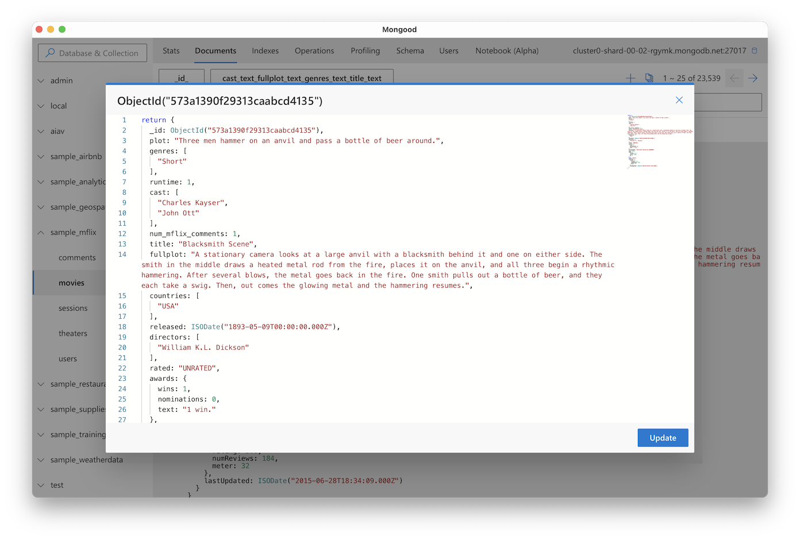Viewport: 800px width, 540px height.
Task: Toggle the sample_restaurants chevron
Action: (41, 384)
